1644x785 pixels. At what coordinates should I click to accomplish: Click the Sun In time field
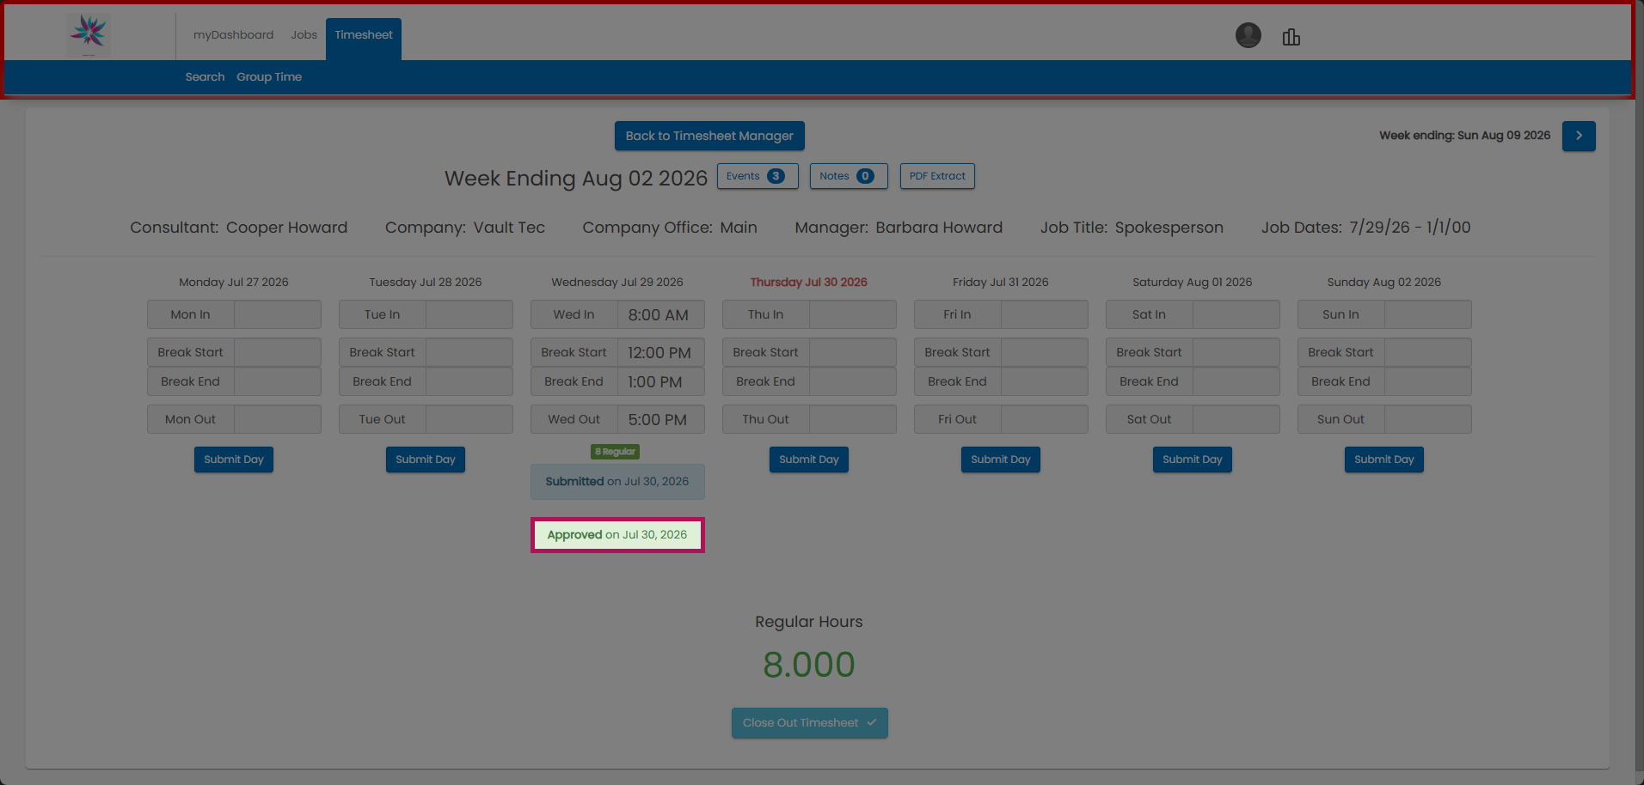(x=1427, y=314)
